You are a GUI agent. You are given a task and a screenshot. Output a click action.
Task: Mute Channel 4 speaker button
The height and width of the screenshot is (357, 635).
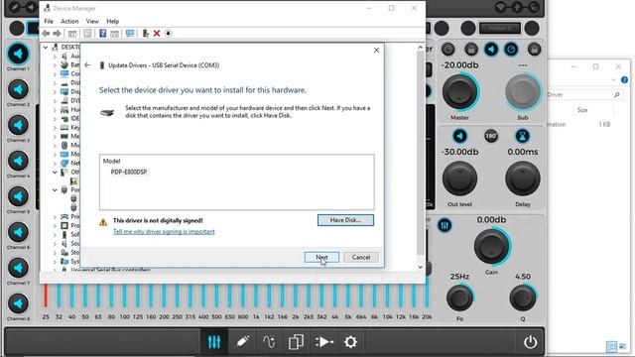point(18,161)
